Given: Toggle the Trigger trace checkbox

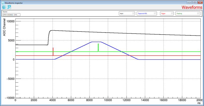Looking at the screenshot, I should pyautogui.click(x=172, y=13).
